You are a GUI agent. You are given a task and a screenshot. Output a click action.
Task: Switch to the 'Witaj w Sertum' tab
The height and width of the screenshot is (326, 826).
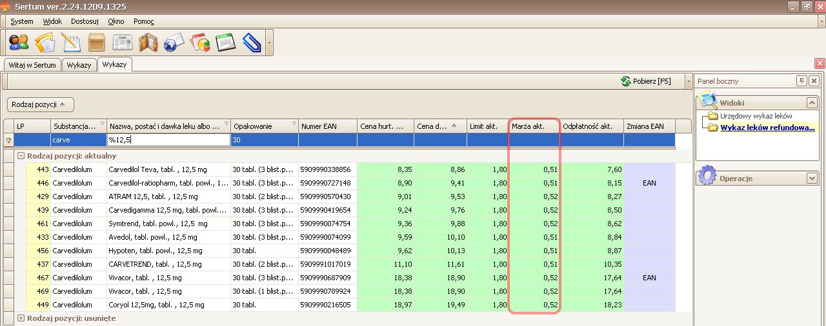click(x=32, y=65)
